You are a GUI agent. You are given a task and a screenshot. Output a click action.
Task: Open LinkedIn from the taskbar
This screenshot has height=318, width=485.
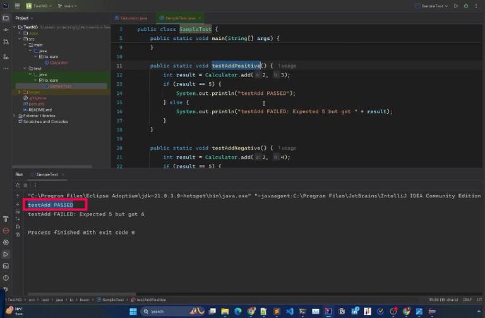click(x=354, y=312)
